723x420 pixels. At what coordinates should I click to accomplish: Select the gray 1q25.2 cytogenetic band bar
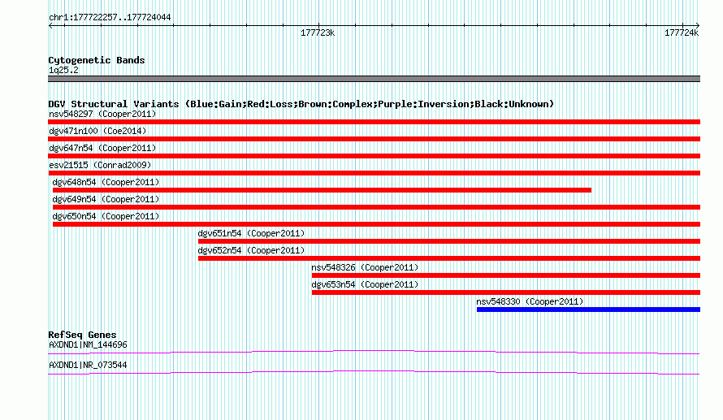[x=374, y=79]
